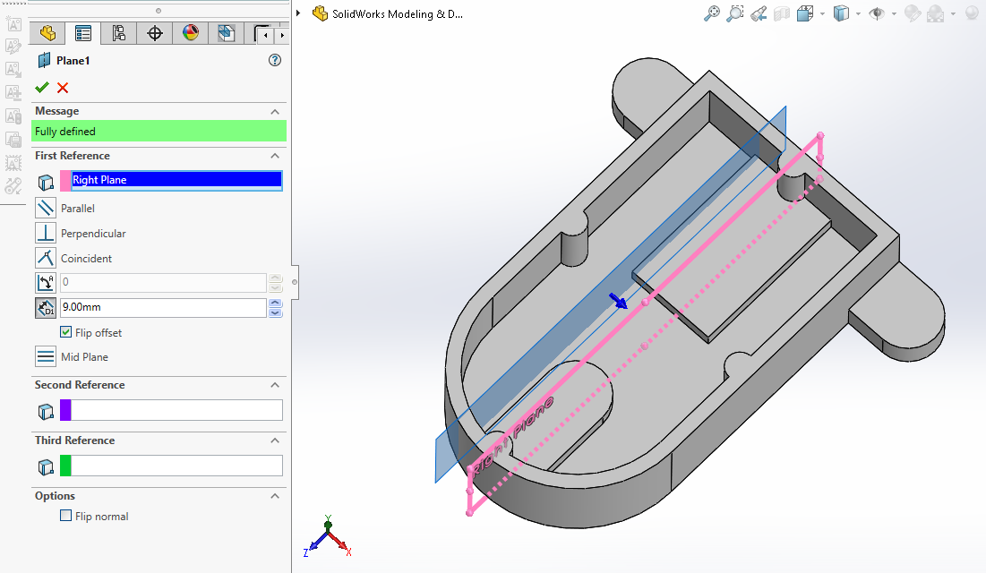Confirm Plane1 with the green checkmark
Image resolution: width=986 pixels, height=573 pixels.
(41, 88)
